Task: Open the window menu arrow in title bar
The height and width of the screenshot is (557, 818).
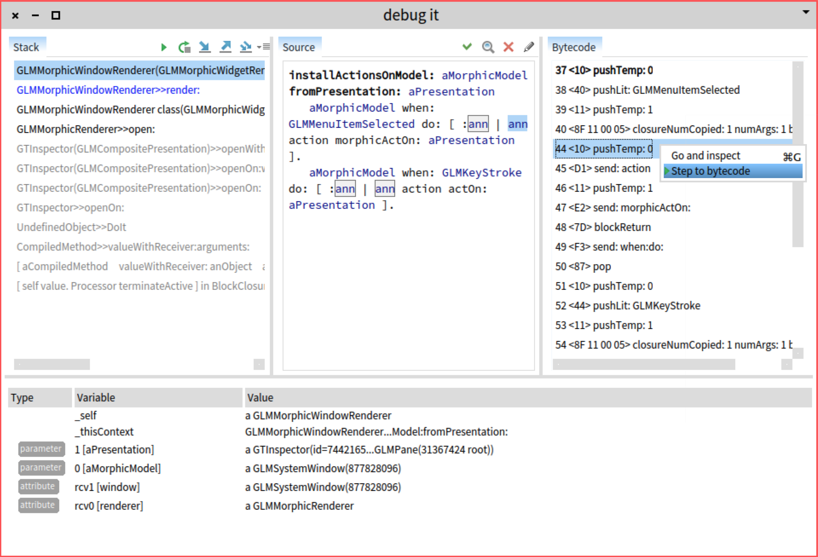Action: point(806,12)
